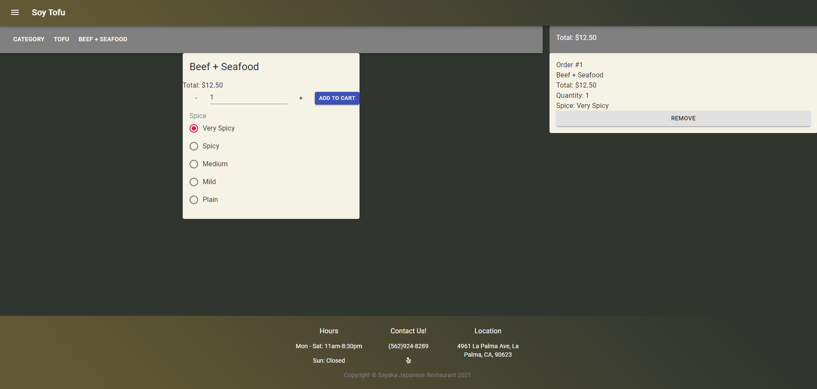
Task: Click the phone number (562)924-8289
Action: [x=408, y=346]
